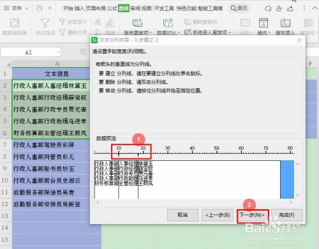
Task: Open the hamburger main menu icon
Action: (x=6, y=8)
